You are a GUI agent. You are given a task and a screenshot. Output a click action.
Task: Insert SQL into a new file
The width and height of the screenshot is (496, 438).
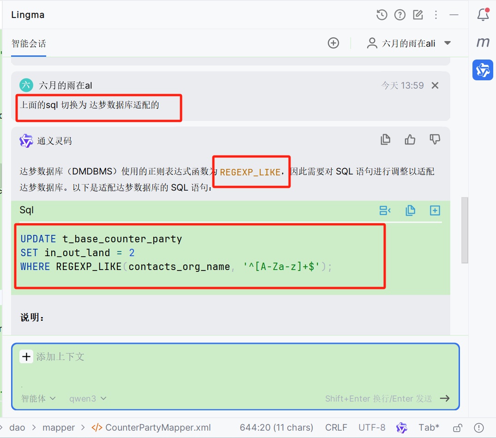(x=435, y=210)
